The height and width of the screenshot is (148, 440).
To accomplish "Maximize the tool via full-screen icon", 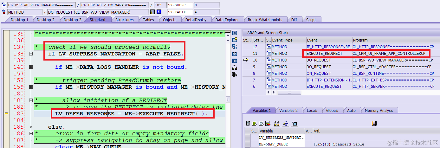I will tap(235, 54).
